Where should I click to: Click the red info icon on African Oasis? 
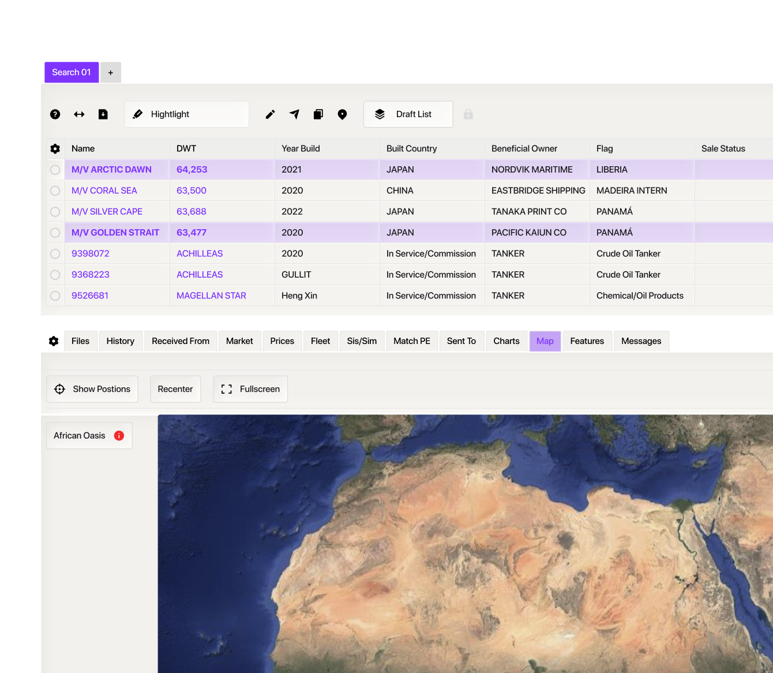(x=119, y=436)
